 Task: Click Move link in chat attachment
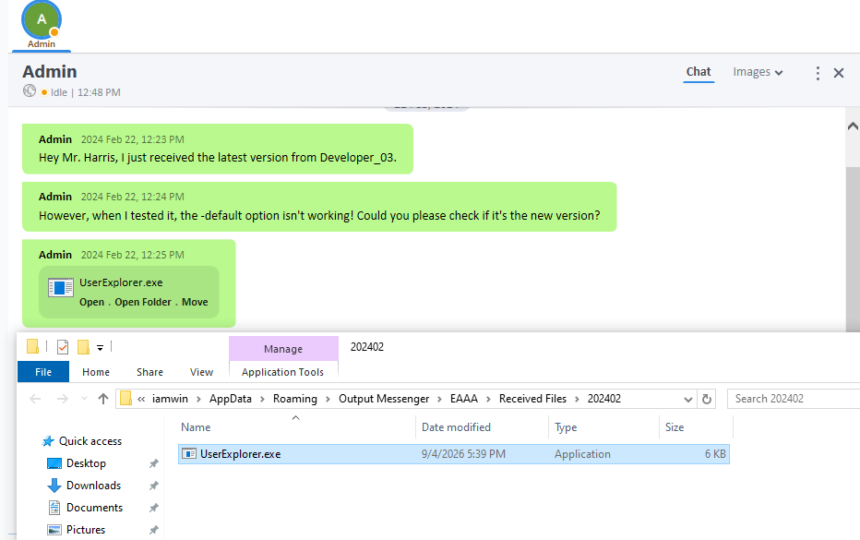pyautogui.click(x=195, y=302)
